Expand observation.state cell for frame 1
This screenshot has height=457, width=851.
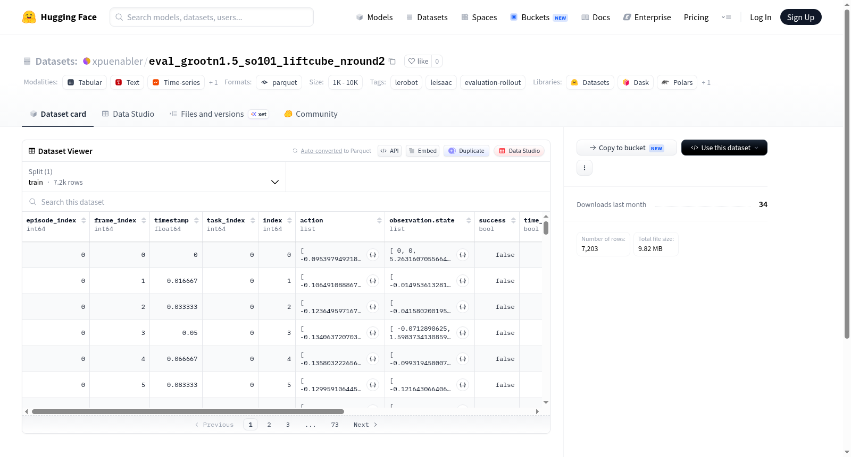(463, 281)
